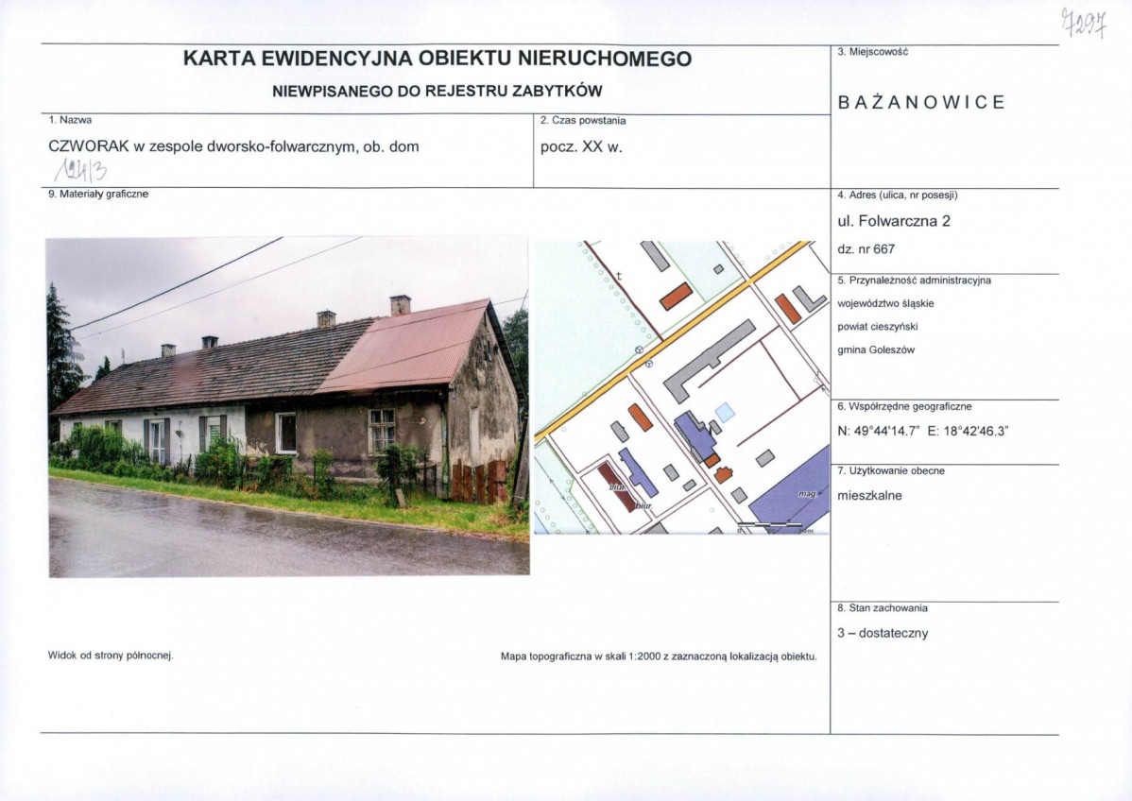Image resolution: width=1132 pixels, height=801 pixels.
Task: Click the parcel number 'dz. nr 667'
Action: pyautogui.click(x=866, y=249)
